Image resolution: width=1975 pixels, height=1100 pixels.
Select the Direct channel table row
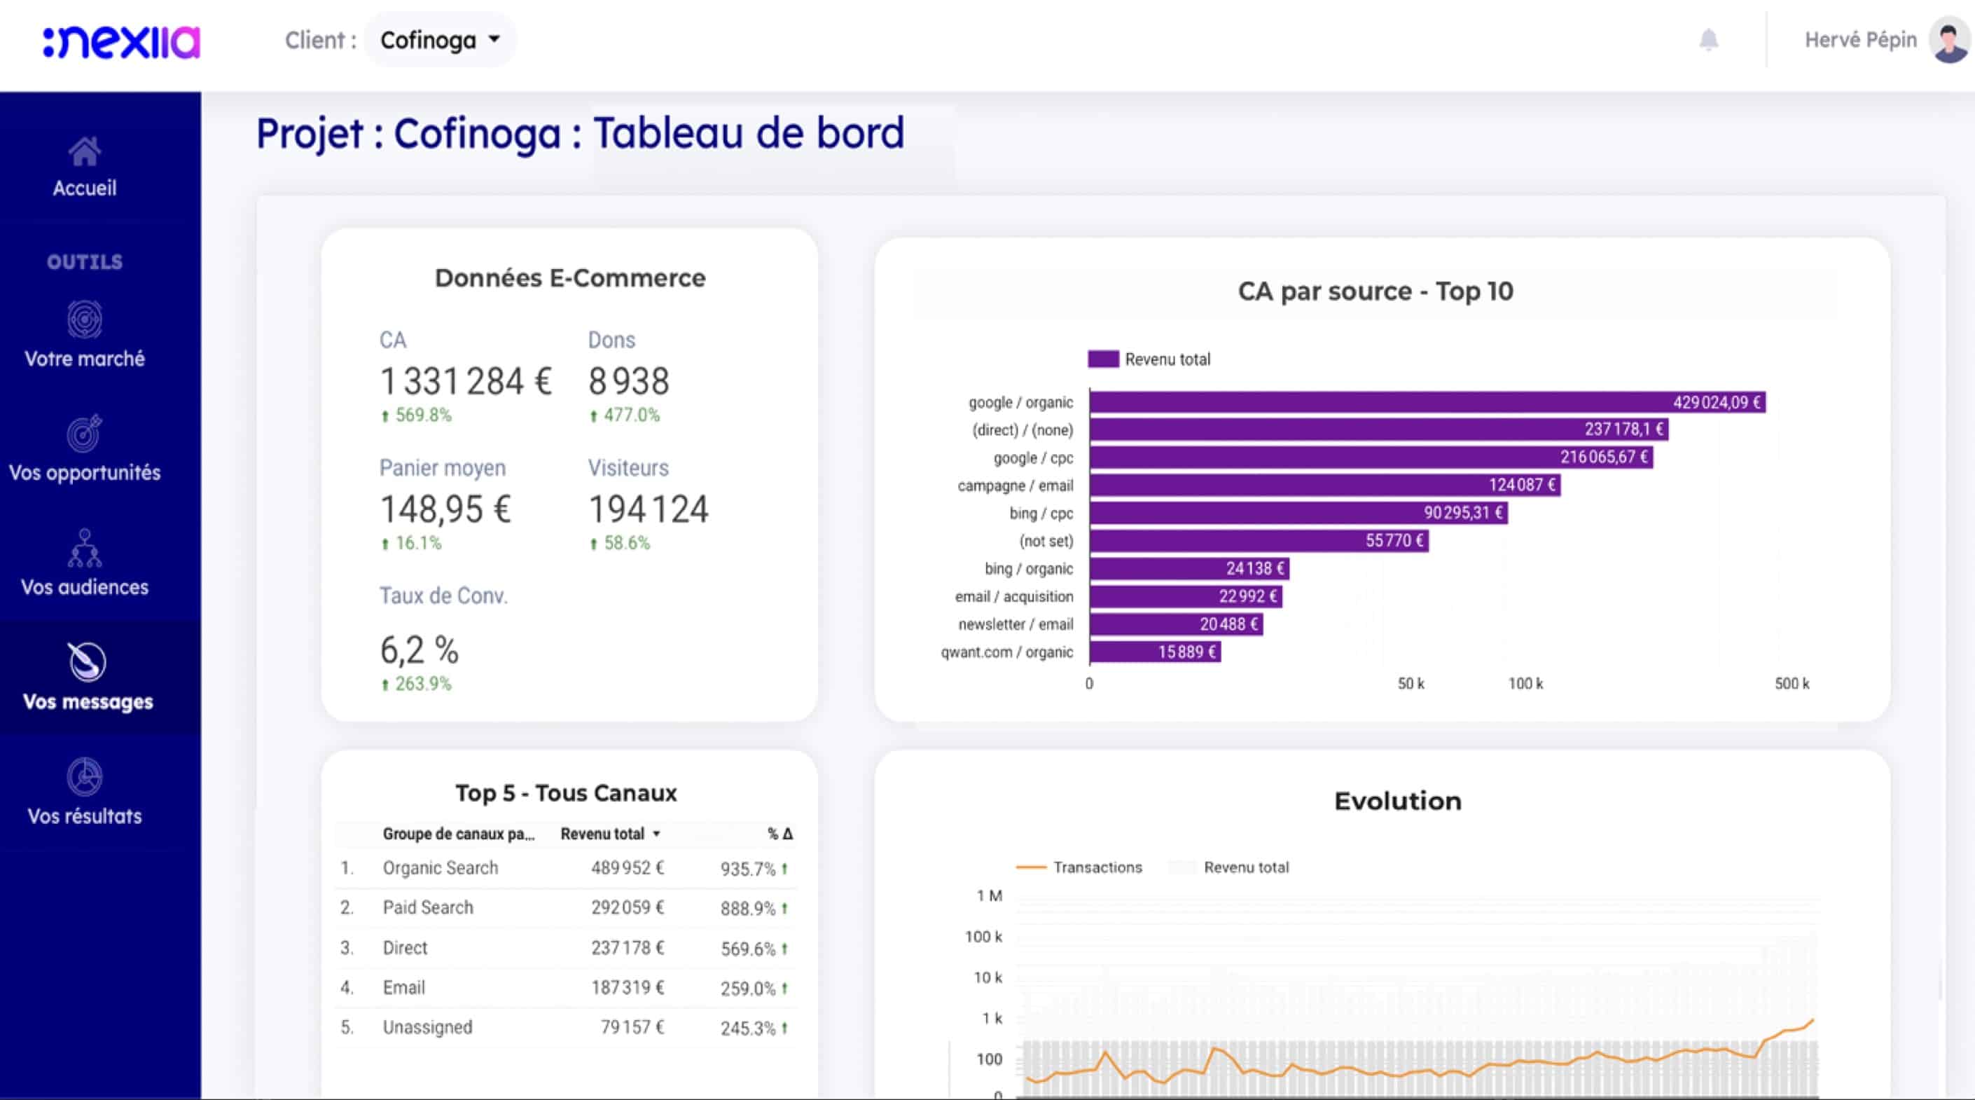pyautogui.click(x=566, y=948)
